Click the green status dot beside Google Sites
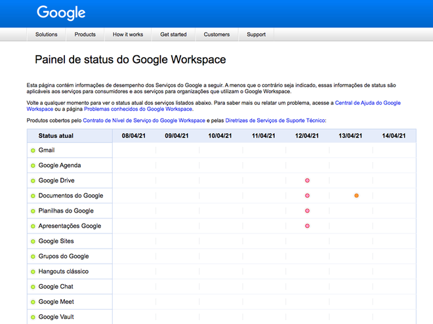 [x=33, y=241]
